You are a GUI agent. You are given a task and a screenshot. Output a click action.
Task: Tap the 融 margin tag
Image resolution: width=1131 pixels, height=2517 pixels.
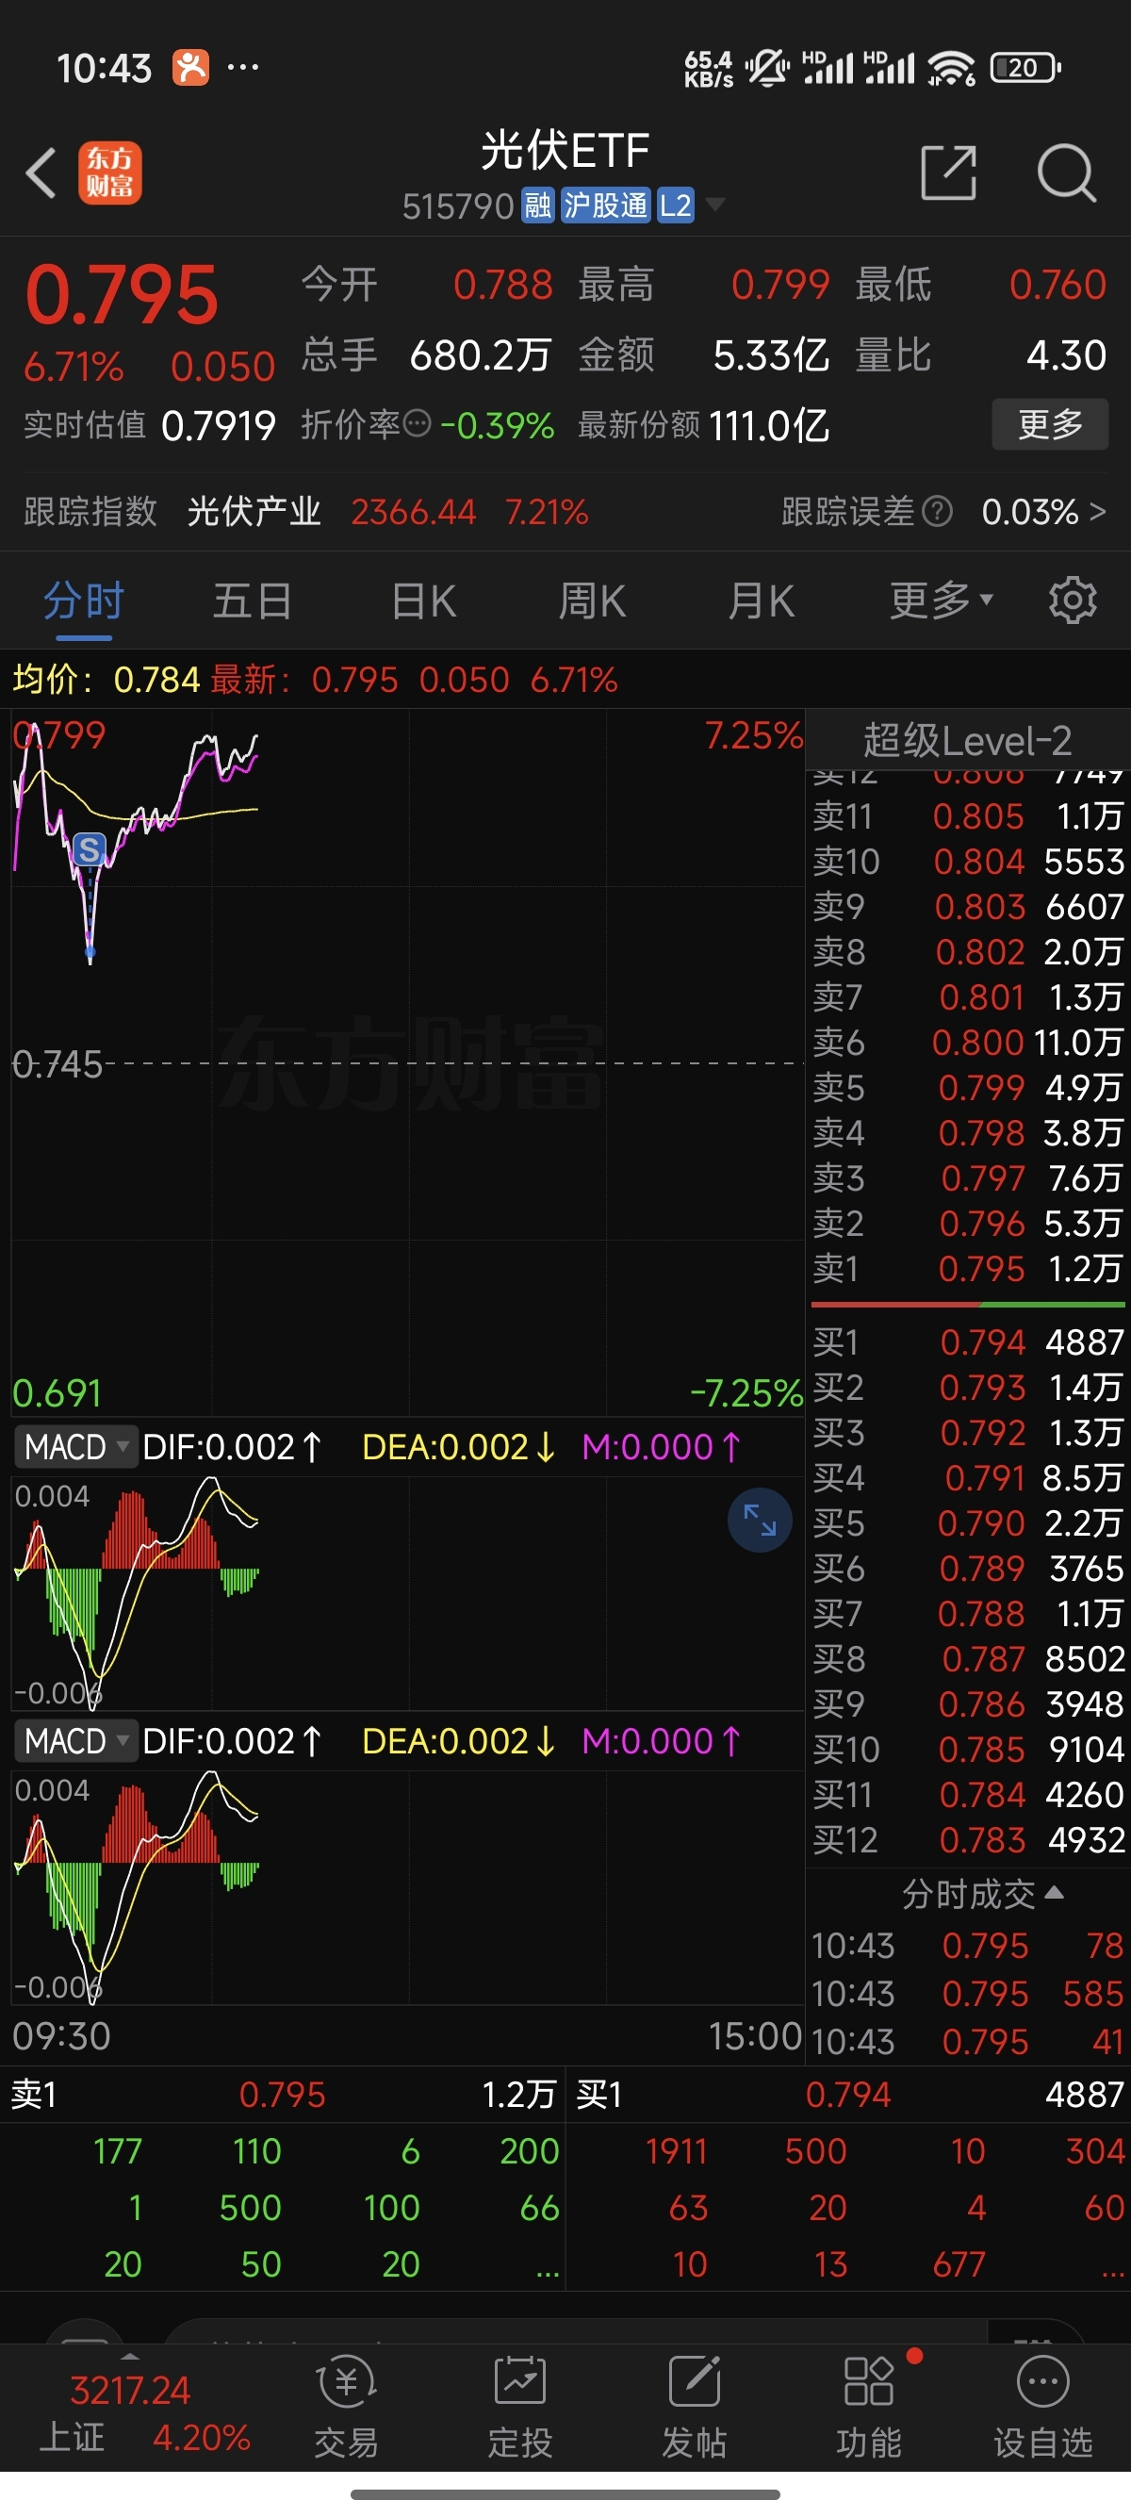[x=537, y=206]
